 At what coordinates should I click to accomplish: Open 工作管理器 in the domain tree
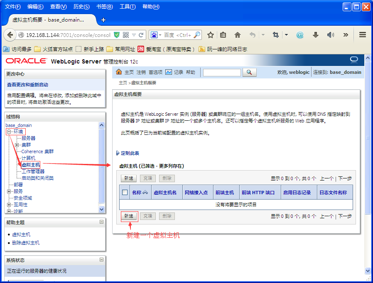click(33, 171)
